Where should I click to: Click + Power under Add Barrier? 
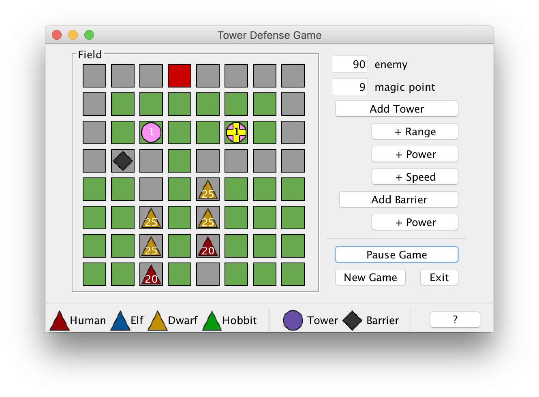point(415,222)
